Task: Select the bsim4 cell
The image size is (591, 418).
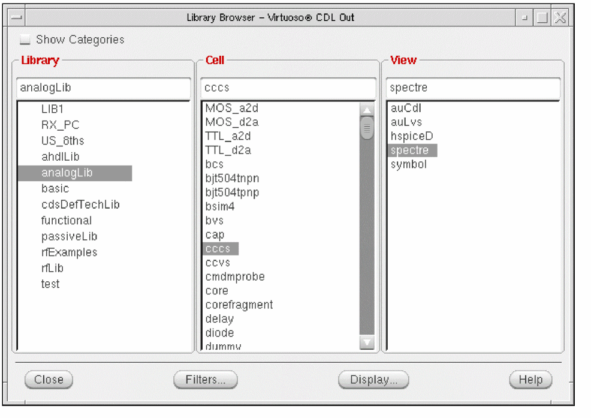Action: coord(220,207)
